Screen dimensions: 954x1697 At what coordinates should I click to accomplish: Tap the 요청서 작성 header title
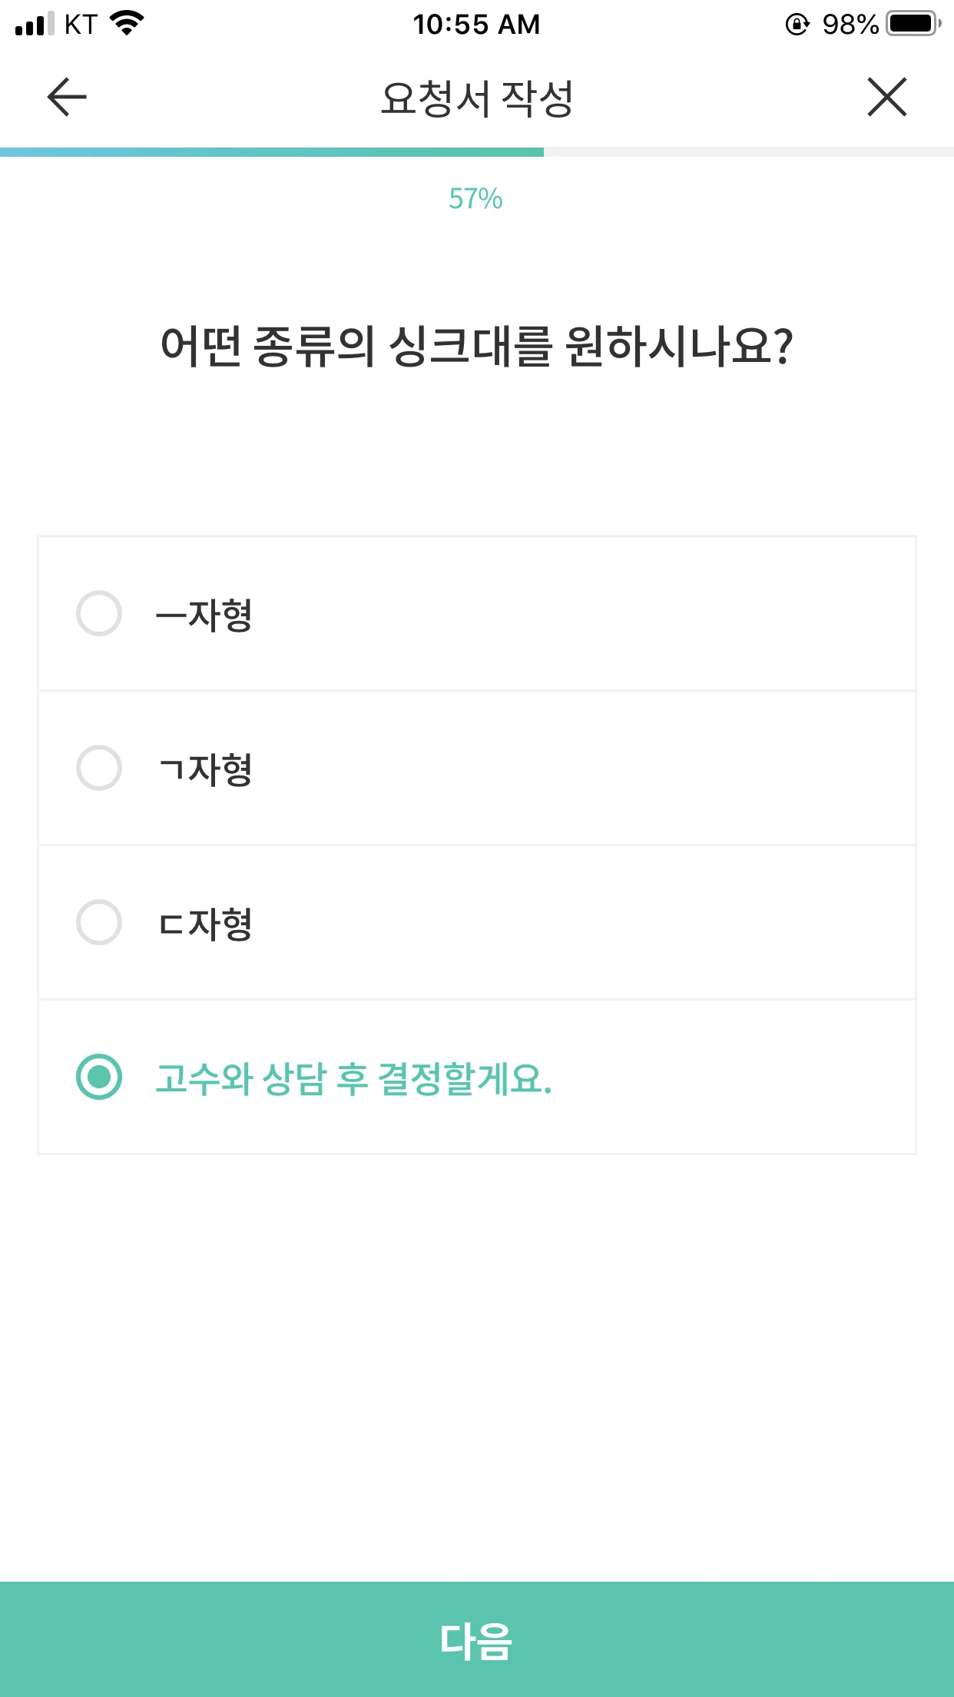(x=477, y=98)
